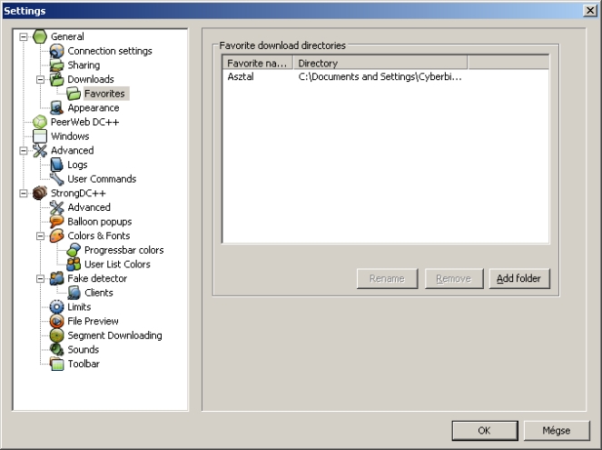
Task: Collapse the Downloads tree branch
Action: (41, 80)
